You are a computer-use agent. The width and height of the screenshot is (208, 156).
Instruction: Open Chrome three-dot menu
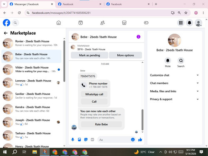pos(203,13)
